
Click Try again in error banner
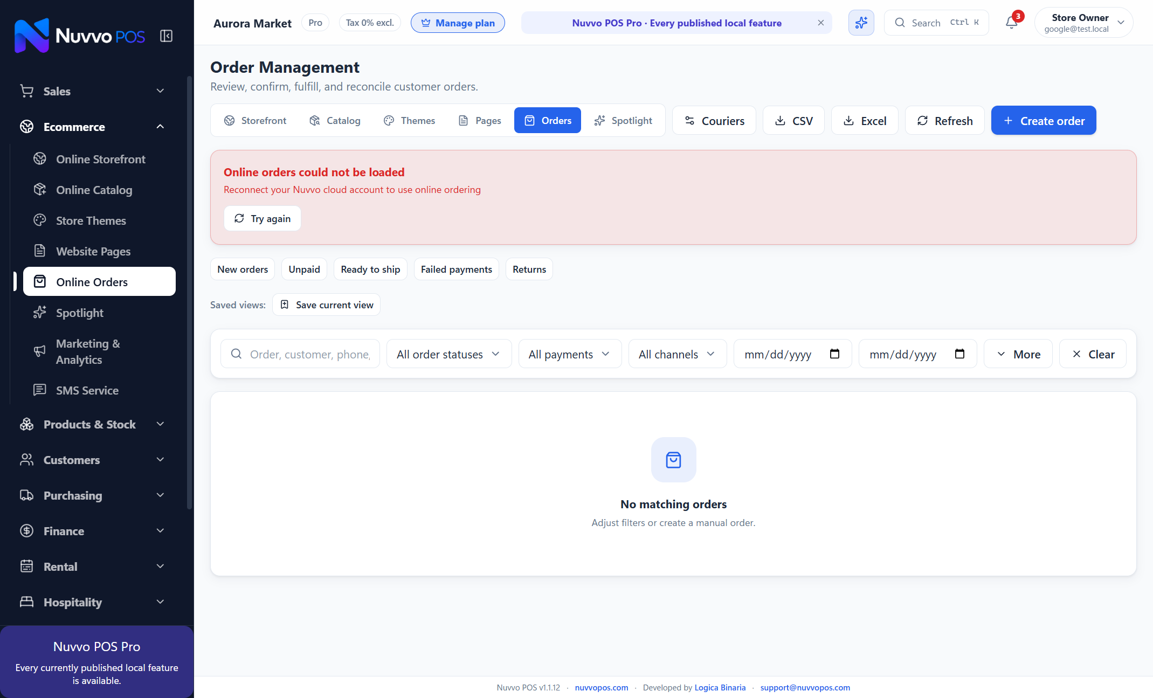pos(262,218)
